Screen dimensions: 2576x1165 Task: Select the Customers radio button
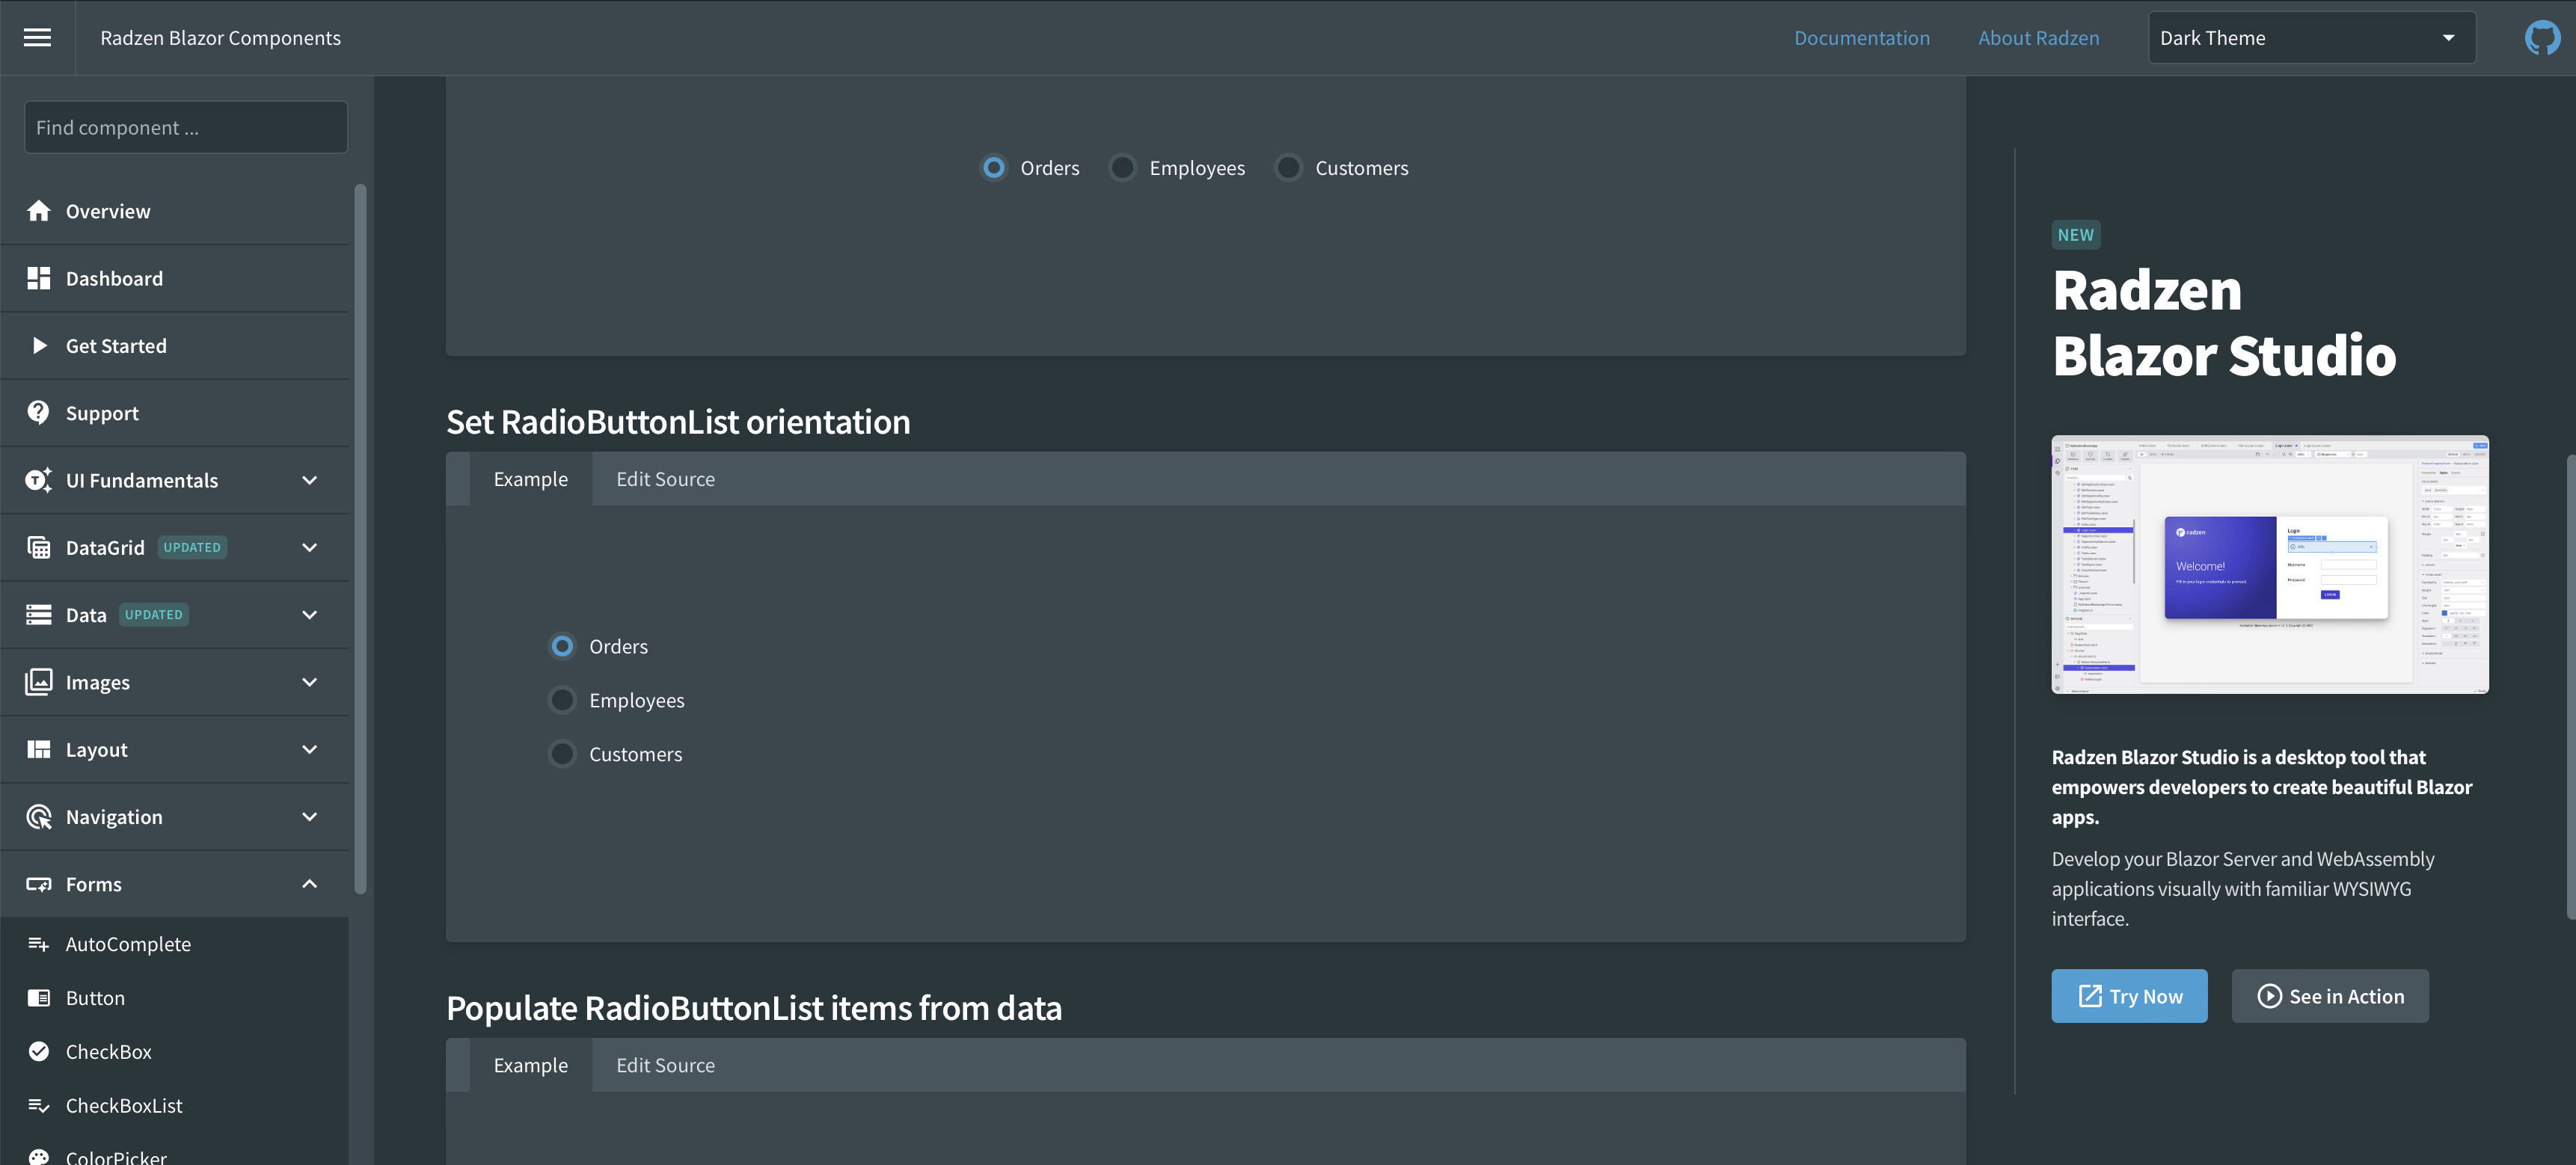1288,167
